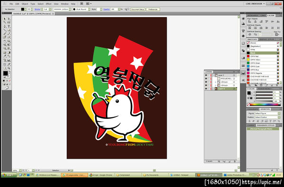This screenshot has height=187, width=284.
Task: Expand Layer 2 disclosure triangle
Action: (213, 89)
